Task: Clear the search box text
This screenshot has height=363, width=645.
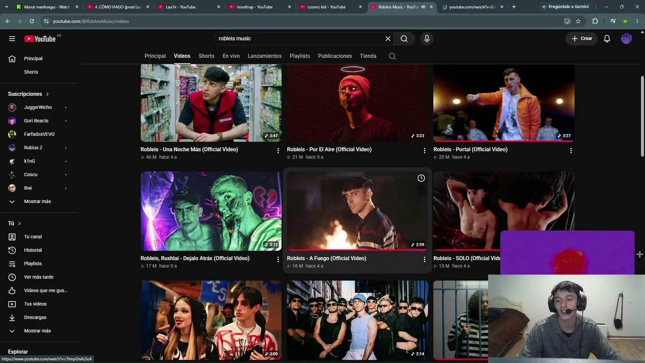Action: point(388,39)
